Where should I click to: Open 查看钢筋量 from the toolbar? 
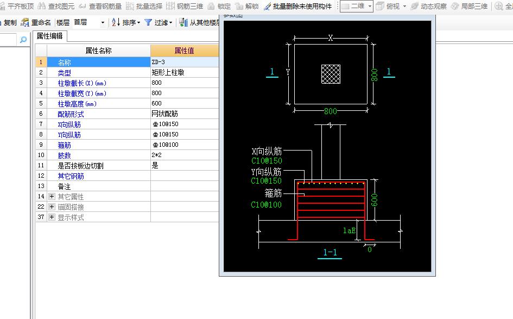100,6
